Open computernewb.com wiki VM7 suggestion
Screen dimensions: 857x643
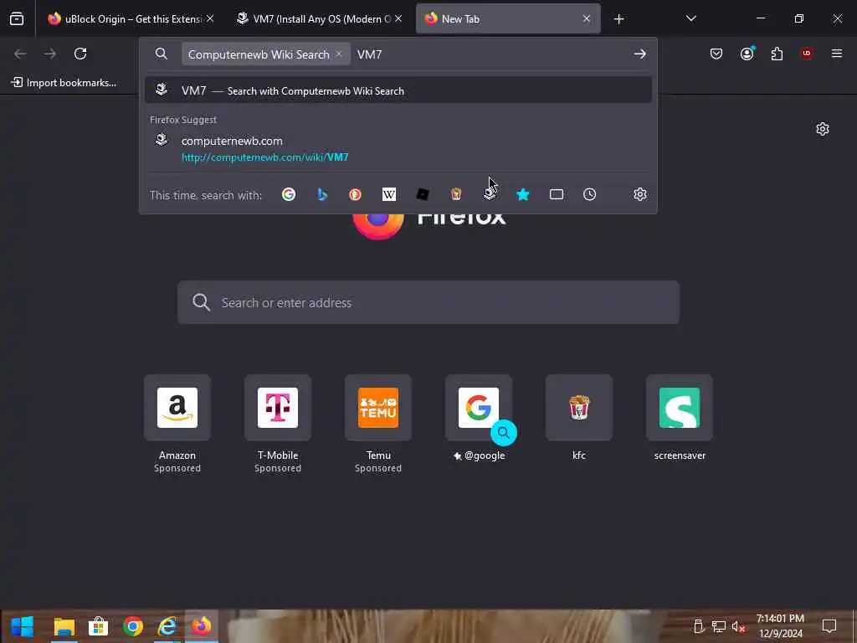pos(398,148)
